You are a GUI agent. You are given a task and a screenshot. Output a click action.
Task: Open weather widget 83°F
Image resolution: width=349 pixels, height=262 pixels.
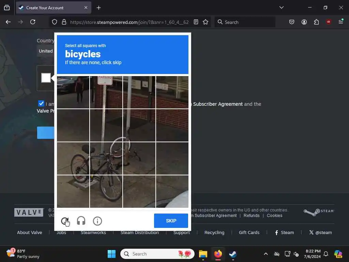23,254
